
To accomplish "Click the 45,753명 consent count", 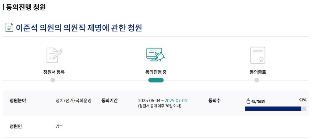I will 258,101.
